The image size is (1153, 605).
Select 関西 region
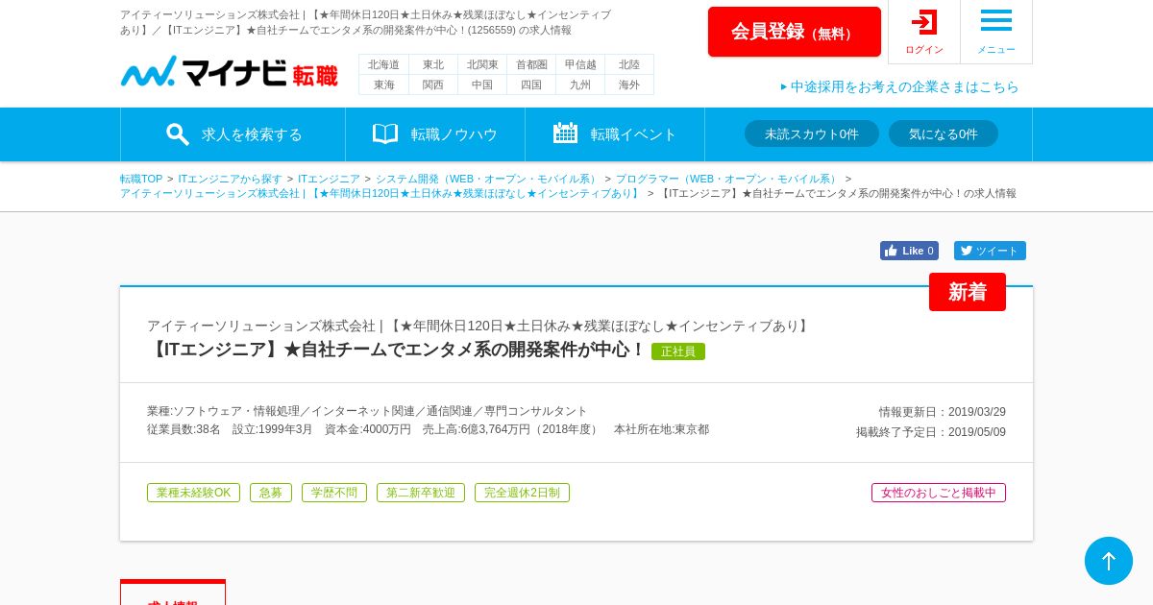(433, 85)
